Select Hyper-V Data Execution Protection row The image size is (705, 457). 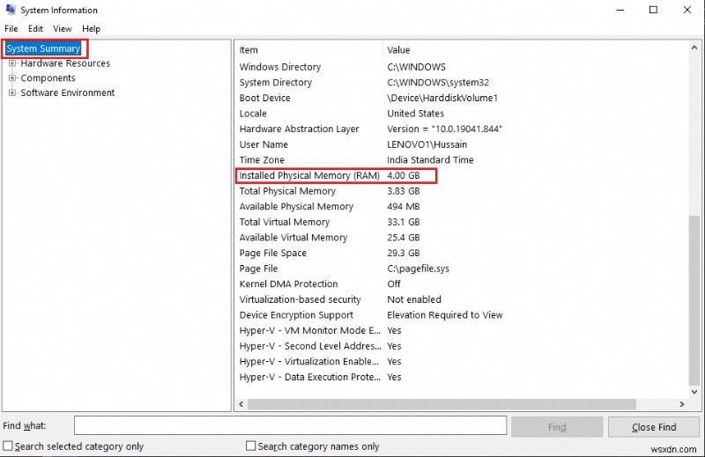pos(462,377)
